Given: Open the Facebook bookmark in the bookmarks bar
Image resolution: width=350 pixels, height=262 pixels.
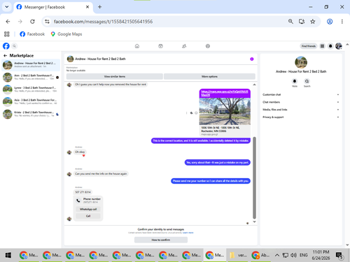Looking at the screenshot, I should [x=32, y=34].
